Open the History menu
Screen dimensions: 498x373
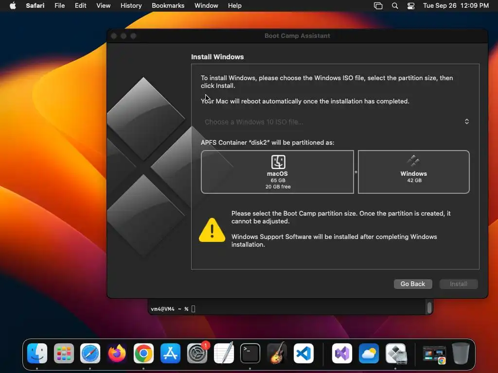[x=131, y=6]
